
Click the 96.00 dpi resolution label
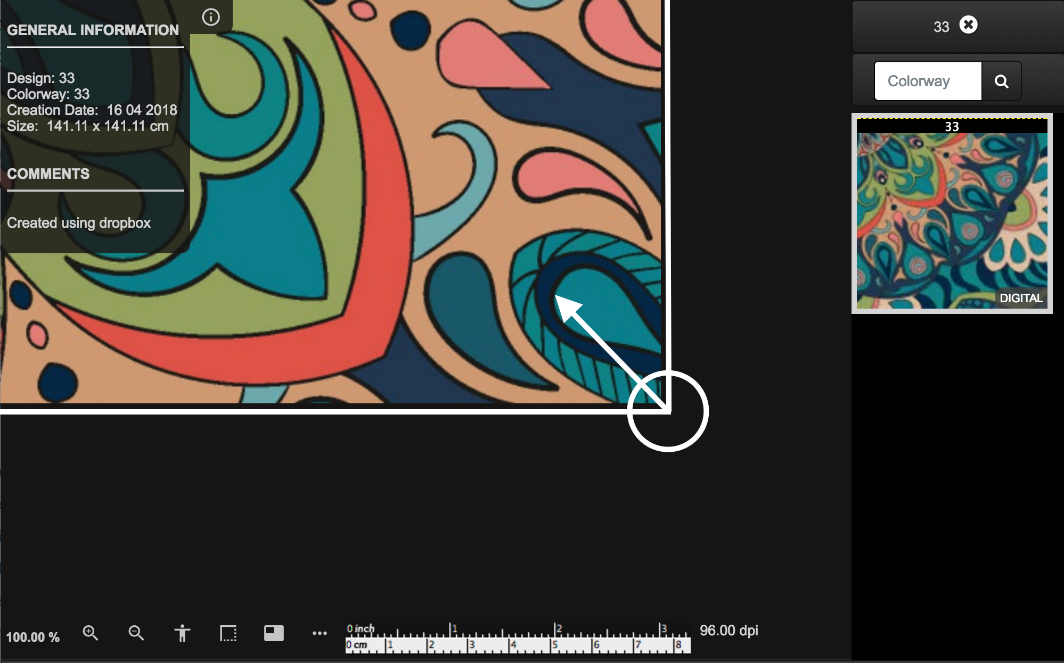tap(729, 631)
